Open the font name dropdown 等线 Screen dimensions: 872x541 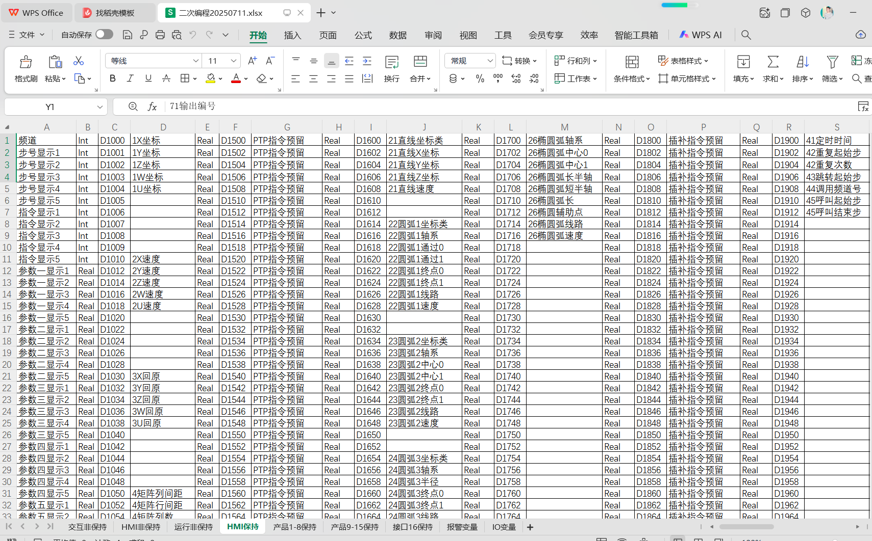(195, 61)
